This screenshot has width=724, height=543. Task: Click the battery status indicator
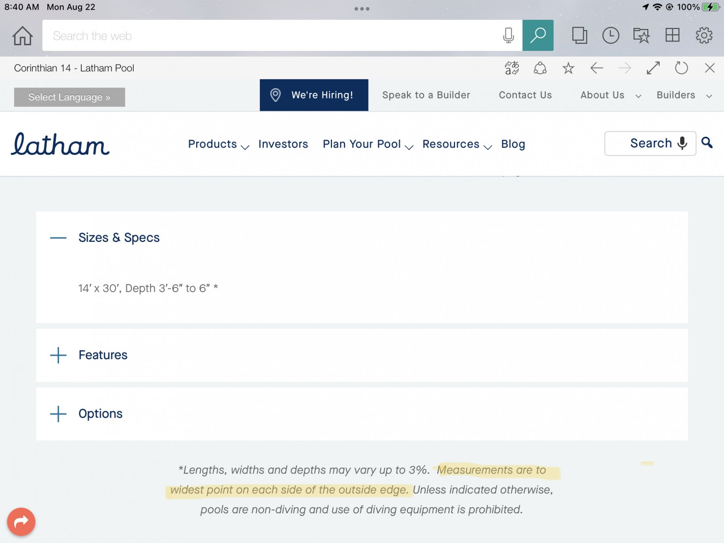pos(711,7)
